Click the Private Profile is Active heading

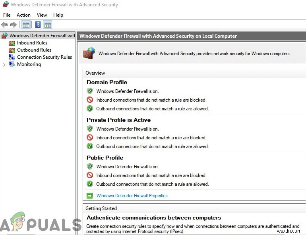click(x=119, y=120)
